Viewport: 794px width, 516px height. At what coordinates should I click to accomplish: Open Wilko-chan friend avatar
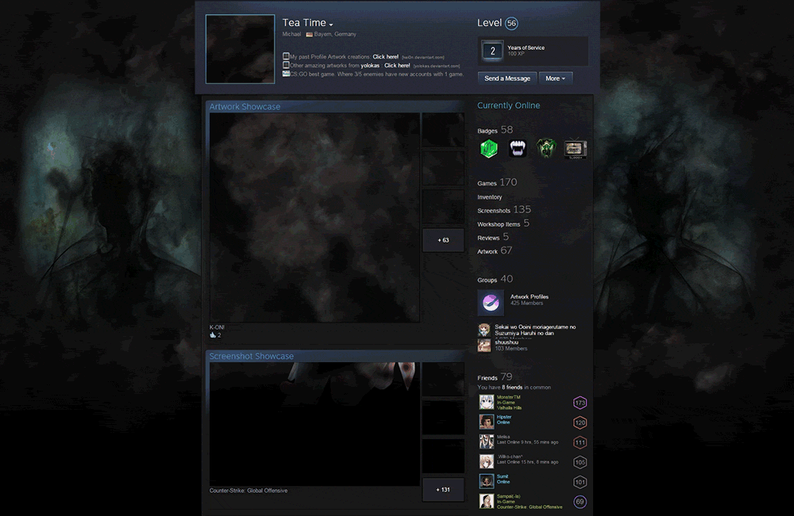coord(487,461)
